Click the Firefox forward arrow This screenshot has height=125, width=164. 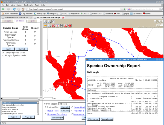point(8,9)
